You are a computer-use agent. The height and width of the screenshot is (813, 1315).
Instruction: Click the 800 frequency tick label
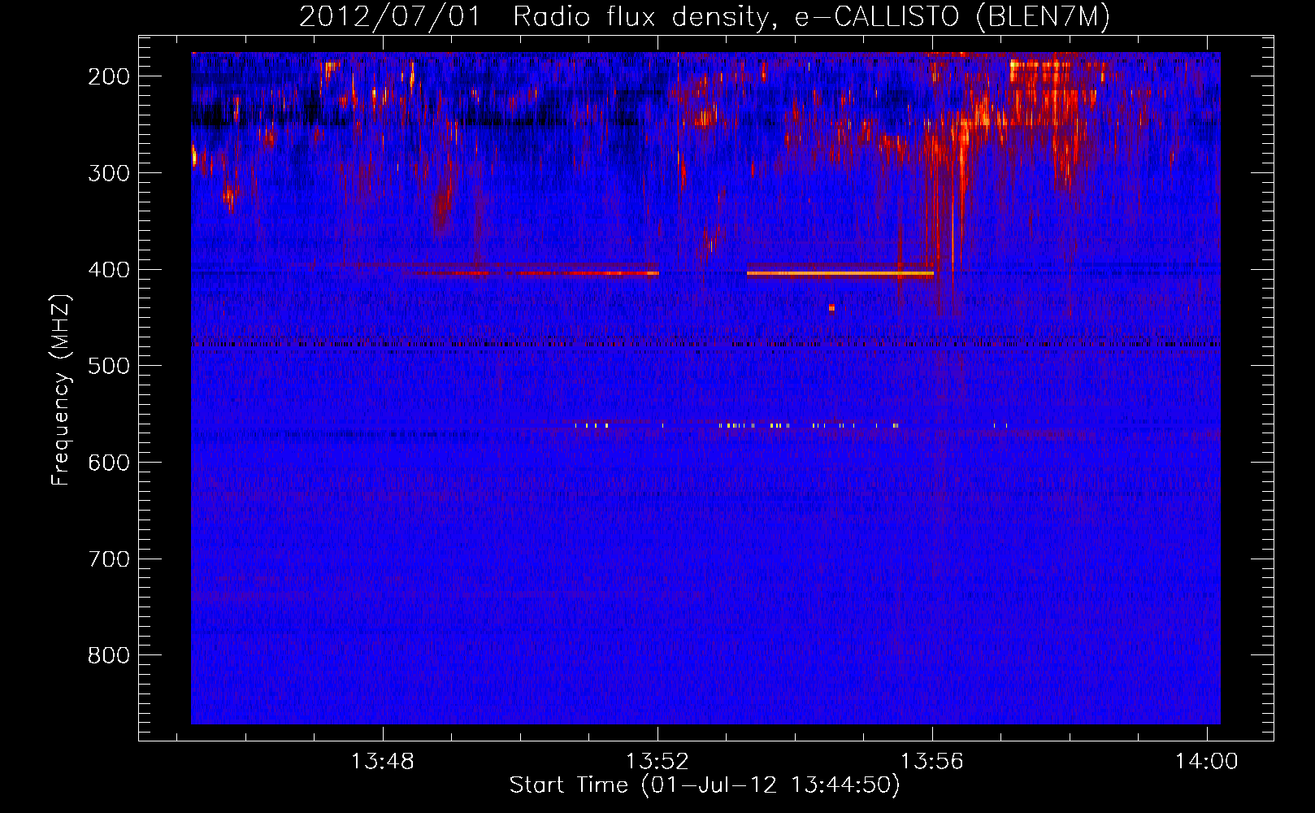(x=108, y=656)
